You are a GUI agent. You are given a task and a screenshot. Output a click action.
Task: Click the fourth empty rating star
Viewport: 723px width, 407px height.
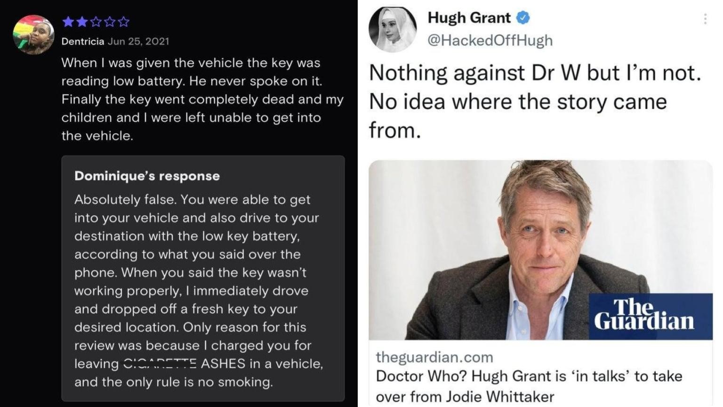(110, 21)
